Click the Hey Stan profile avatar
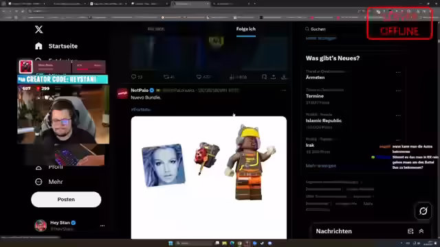440x247 pixels. (41, 226)
